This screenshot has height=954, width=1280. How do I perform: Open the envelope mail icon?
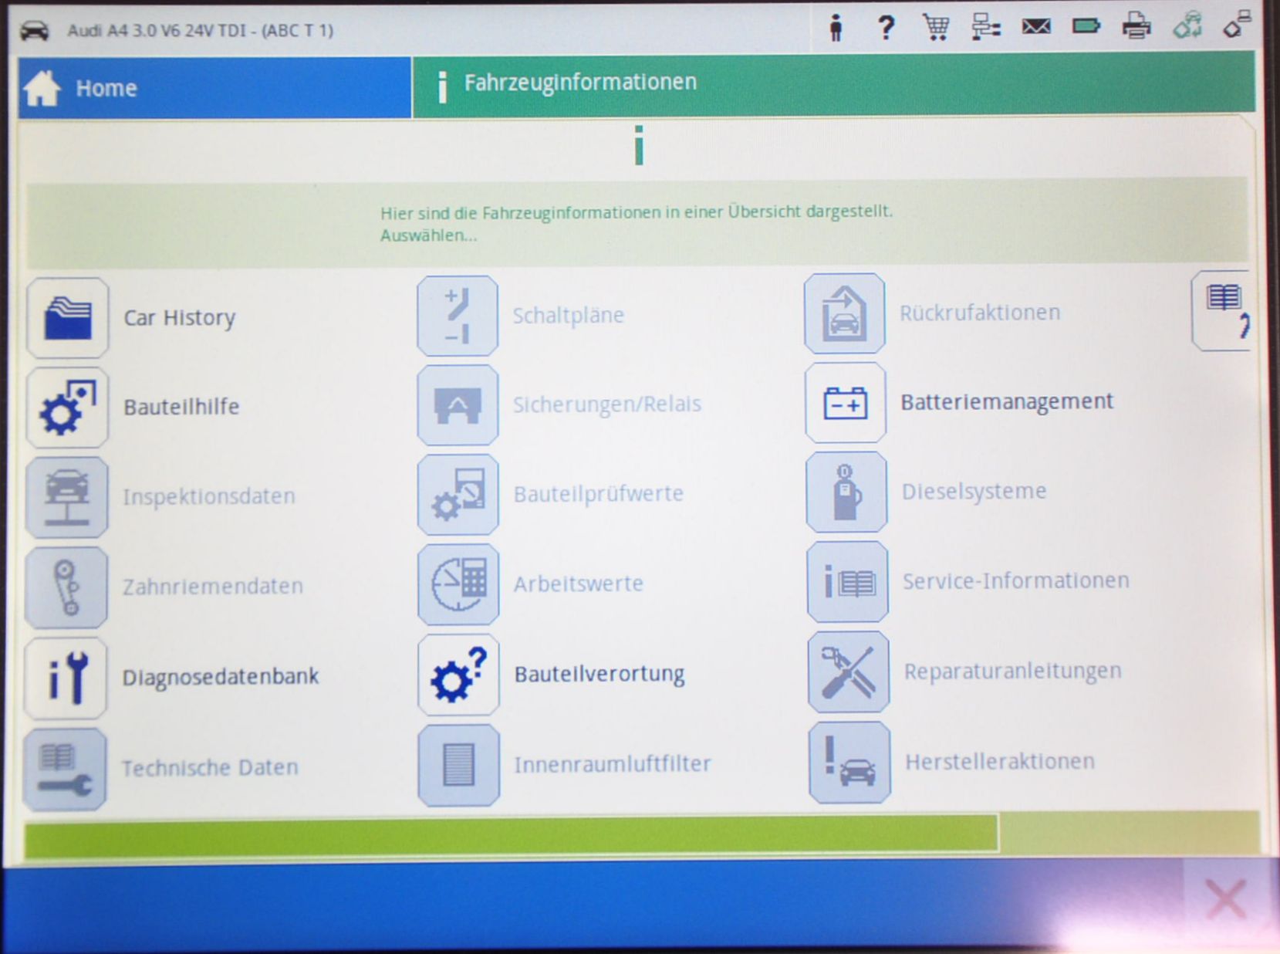1035,27
